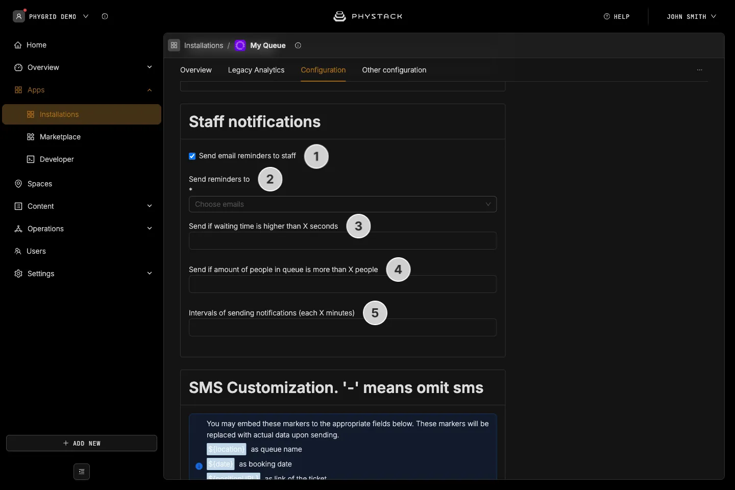The image size is (735, 490).
Task: Switch to the Overview tab
Action: click(196, 70)
